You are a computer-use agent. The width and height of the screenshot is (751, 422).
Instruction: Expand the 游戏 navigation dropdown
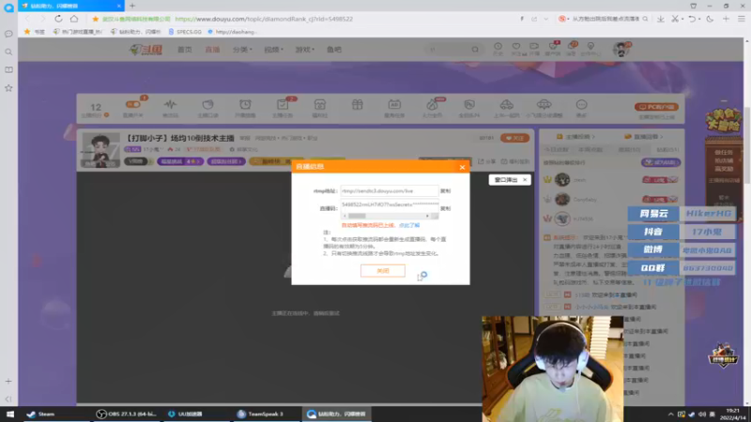(x=304, y=50)
